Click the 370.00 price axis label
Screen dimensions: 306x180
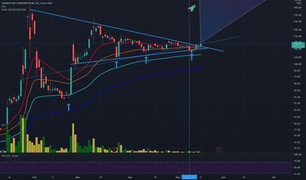point(297,15)
